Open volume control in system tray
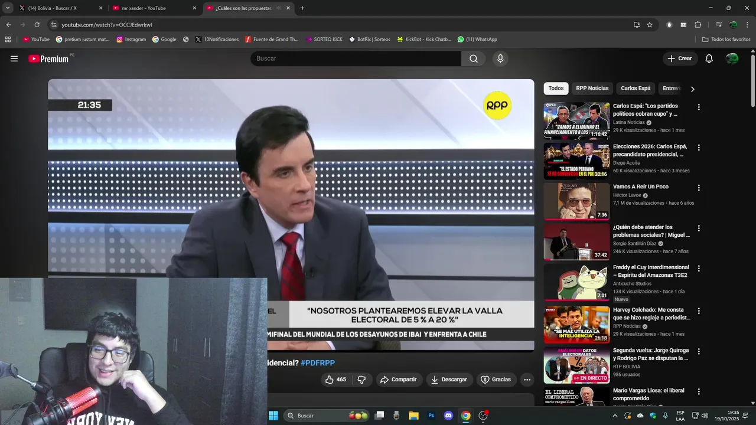The image size is (756, 425). click(705, 416)
